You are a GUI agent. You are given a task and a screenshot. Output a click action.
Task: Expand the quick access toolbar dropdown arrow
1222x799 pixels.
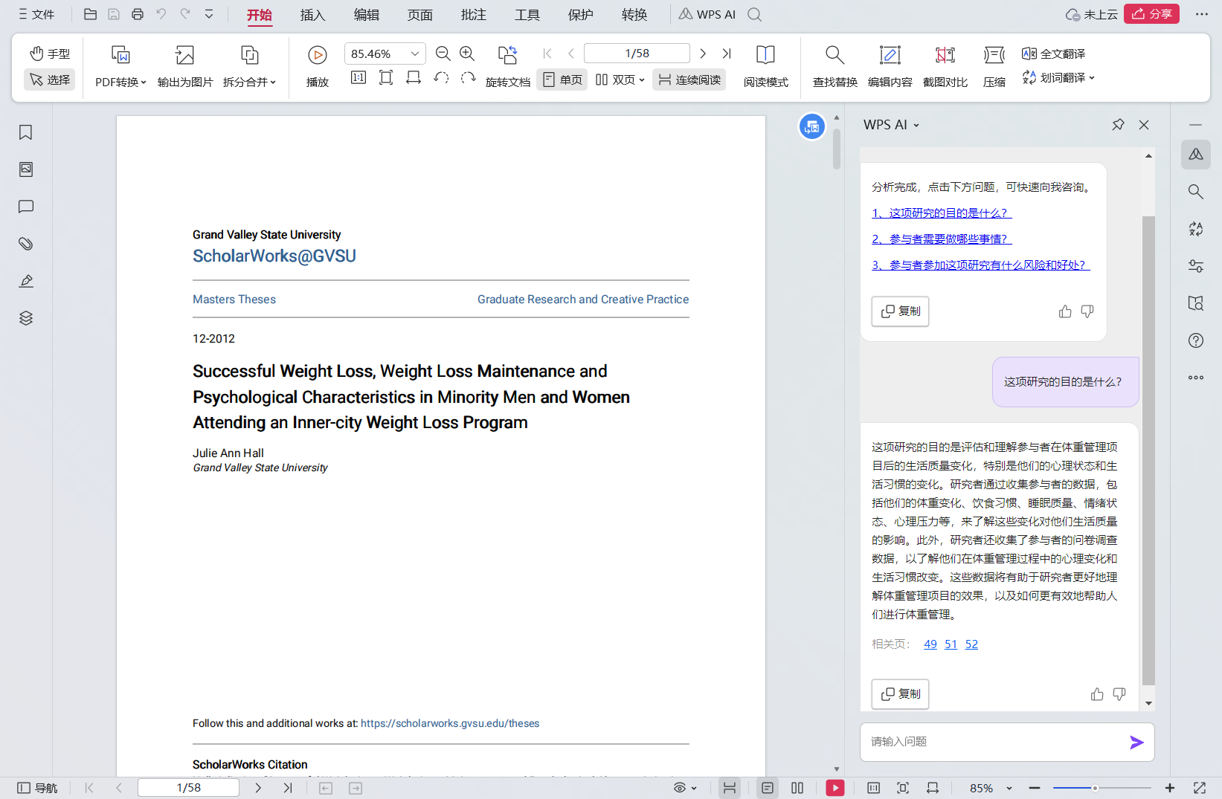point(209,14)
